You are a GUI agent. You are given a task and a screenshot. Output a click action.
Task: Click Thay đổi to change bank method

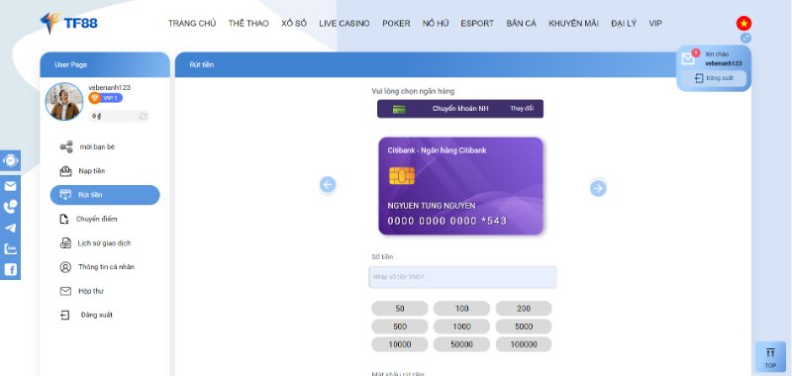point(522,109)
